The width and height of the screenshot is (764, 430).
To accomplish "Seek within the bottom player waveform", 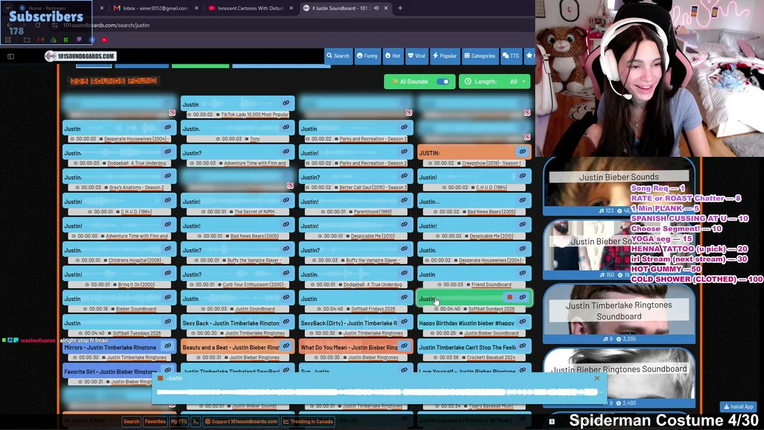I will pyautogui.click(x=377, y=392).
